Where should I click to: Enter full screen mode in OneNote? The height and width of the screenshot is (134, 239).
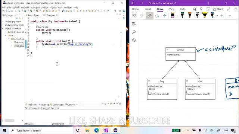point(229,9)
